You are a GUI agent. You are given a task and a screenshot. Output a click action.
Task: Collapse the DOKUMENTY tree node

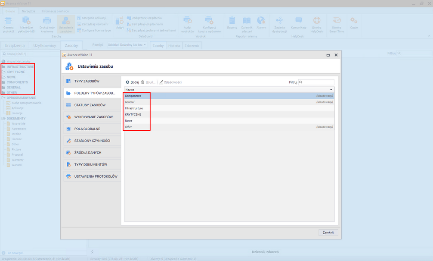[x=3, y=119]
